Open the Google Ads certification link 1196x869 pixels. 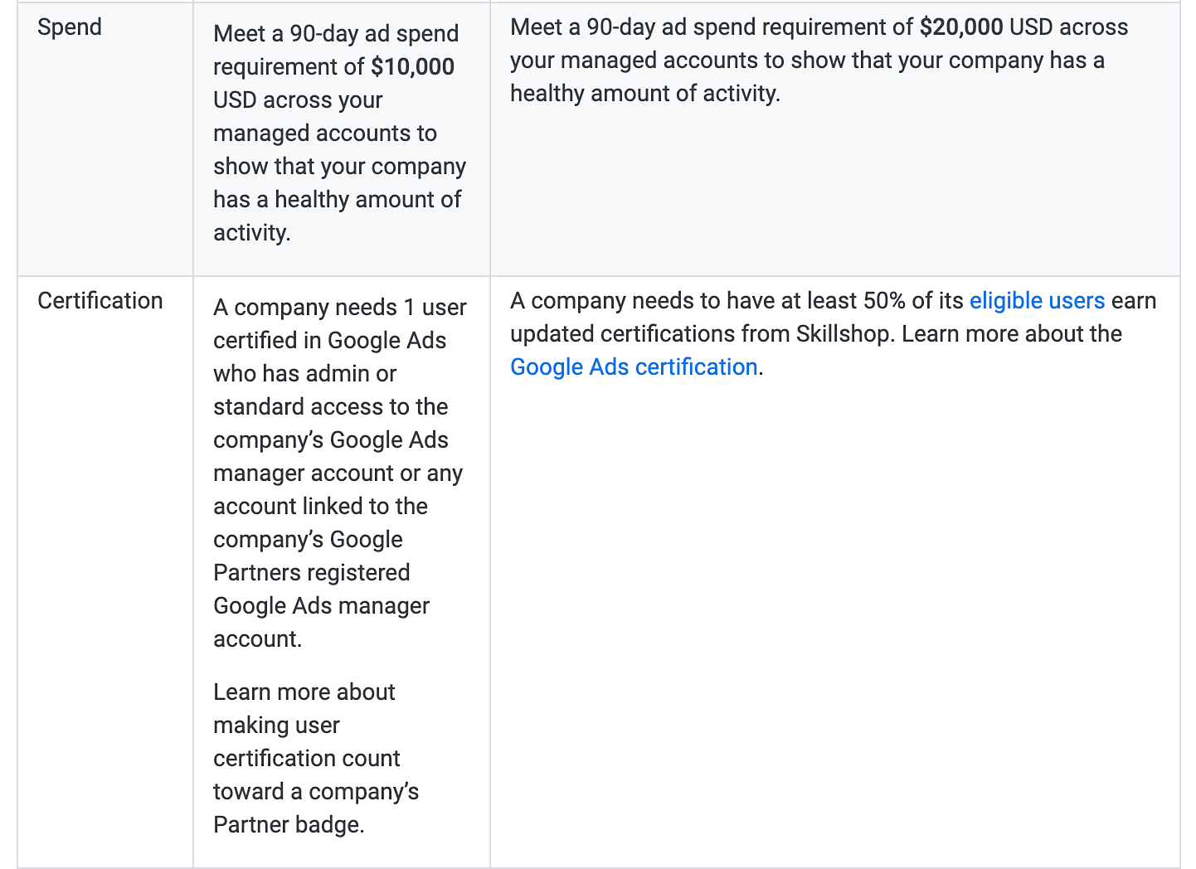pos(634,367)
